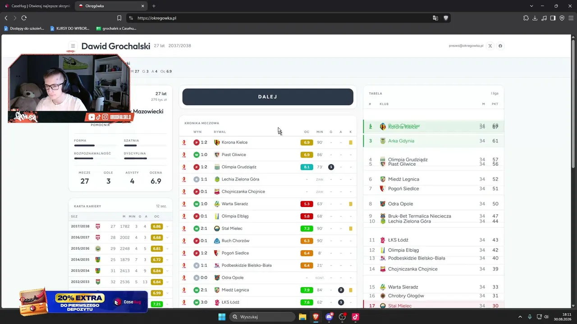Switch to the CaseHug browser tab
Viewport: 577px width, 324px height.
tap(38, 6)
